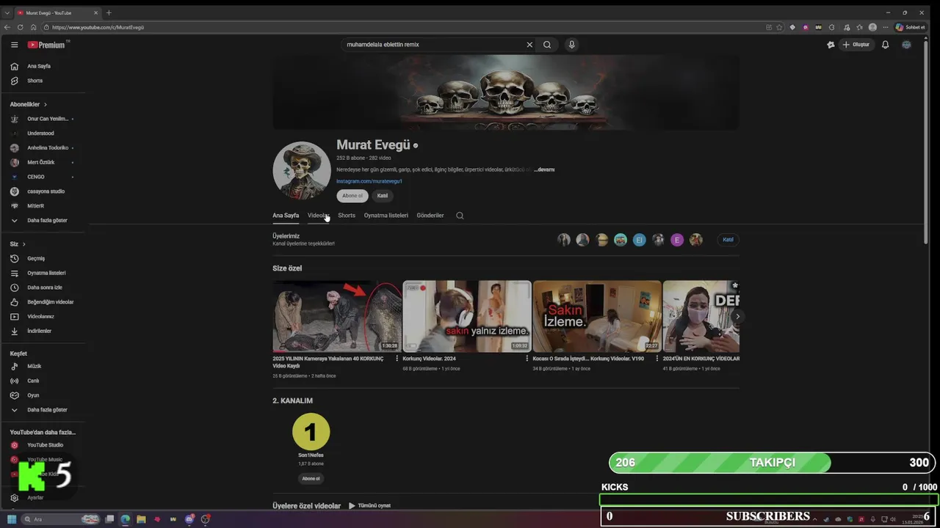940x528 pixels.
Task: Select the channel Ana Sayfa tab
Action: pos(286,216)
